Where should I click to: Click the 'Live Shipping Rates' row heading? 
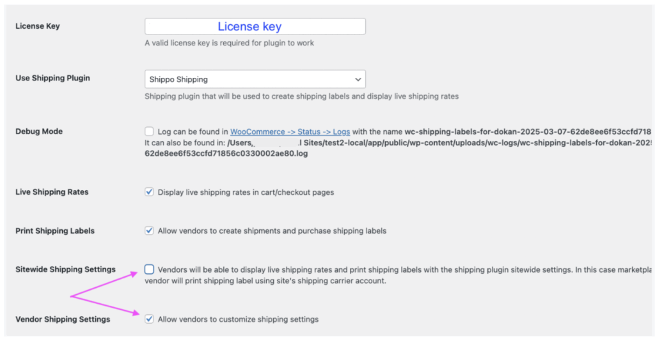tap(52, 192)
